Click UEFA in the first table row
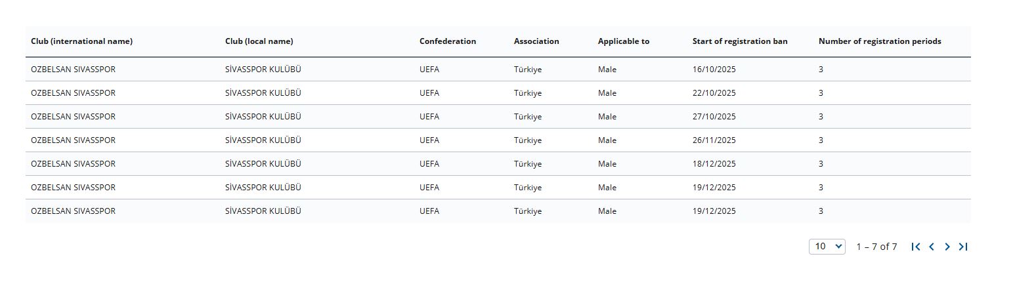This screenshot has height=288, width=1015. 429,70
